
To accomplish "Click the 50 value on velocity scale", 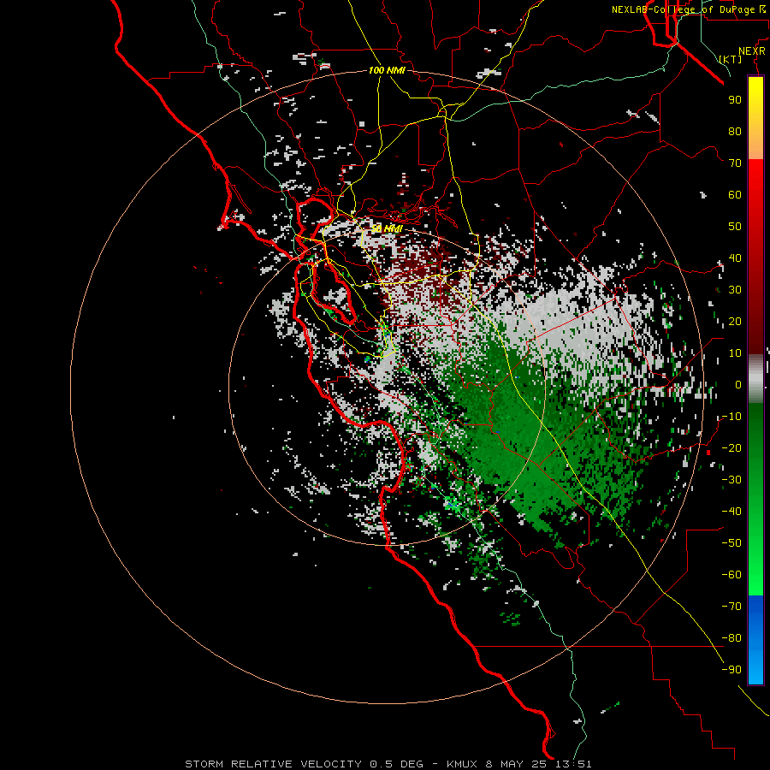I will coord(735,227).
